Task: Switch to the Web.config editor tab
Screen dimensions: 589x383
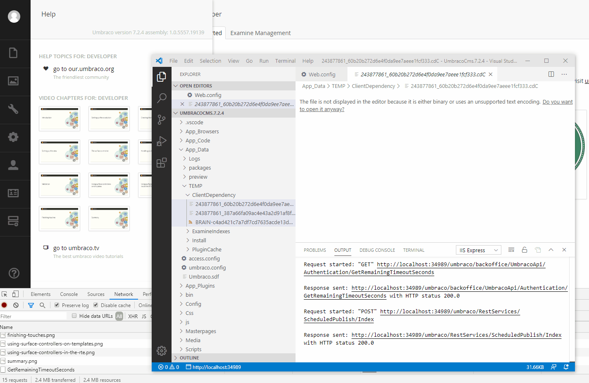Action: click(x=322, y=75)
